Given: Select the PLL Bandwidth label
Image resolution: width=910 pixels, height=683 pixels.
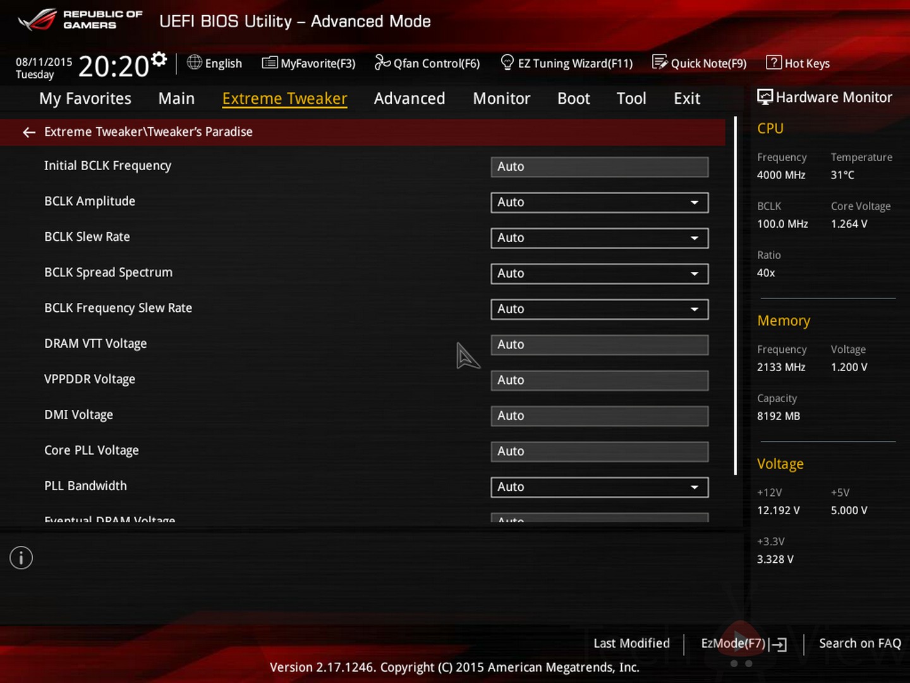Looking at the screenshot, I should click(85, 486).
